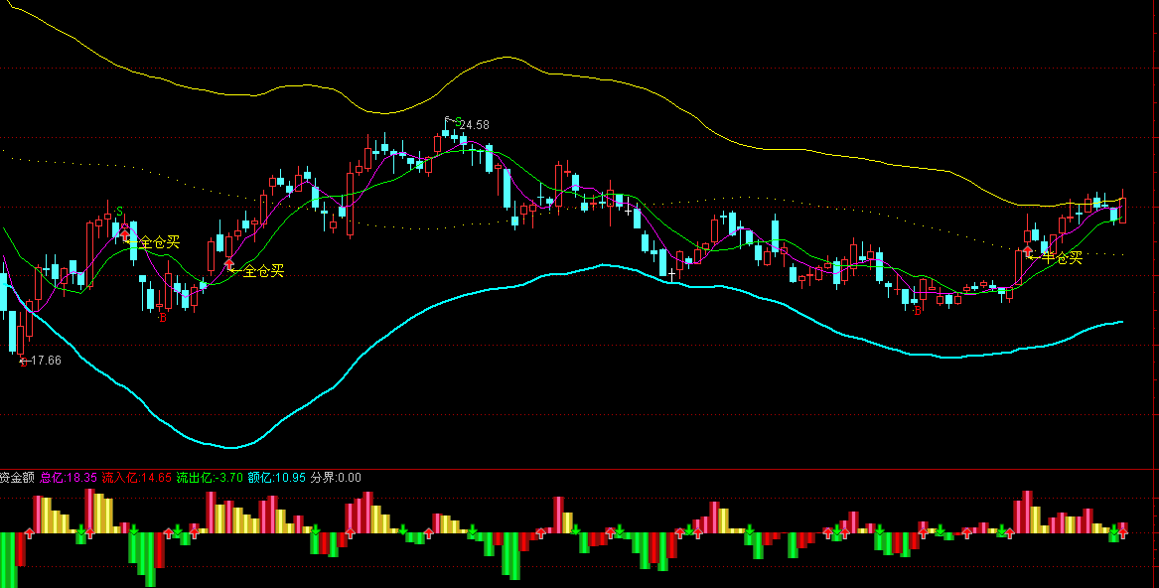Click the green S marker beside 24.58
This screenshot has height=588, width=1159.
[458, 121]
